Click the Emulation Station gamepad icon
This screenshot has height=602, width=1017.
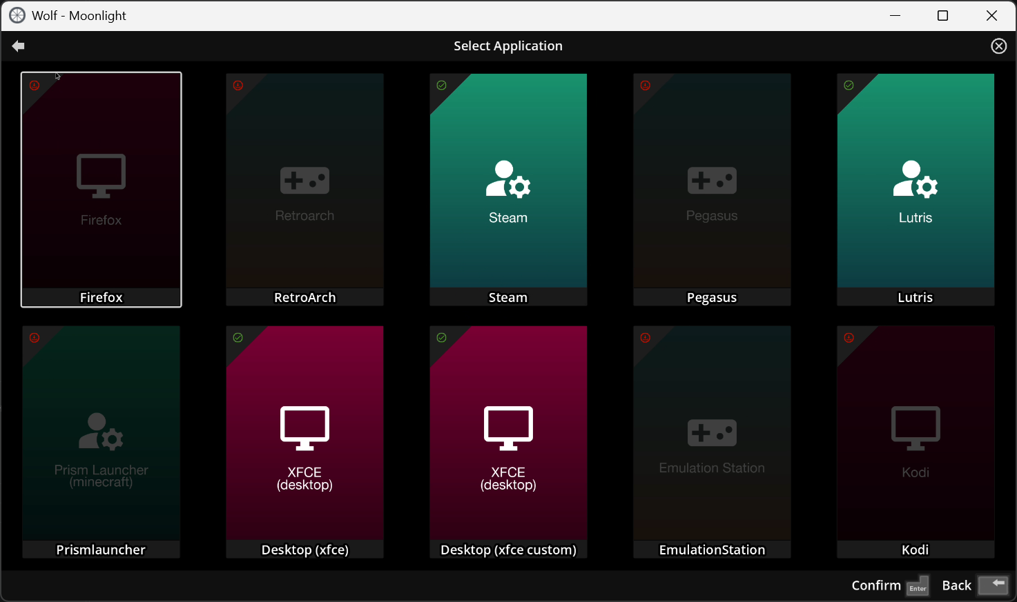point(712,433)
